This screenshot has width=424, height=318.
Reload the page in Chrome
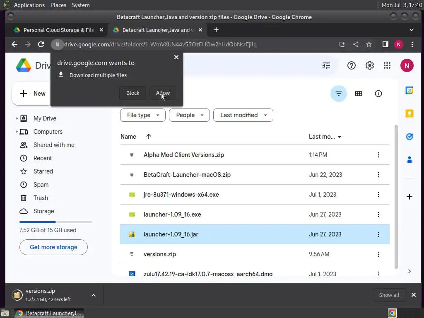(x=41, y=44)
